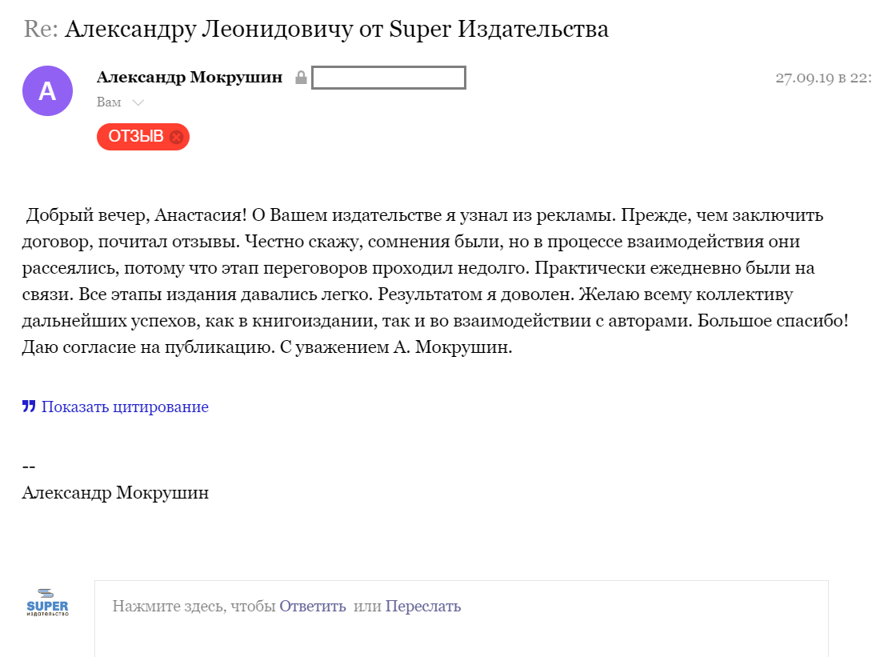Click the "Re:" prefix in subject

point(41,30)
